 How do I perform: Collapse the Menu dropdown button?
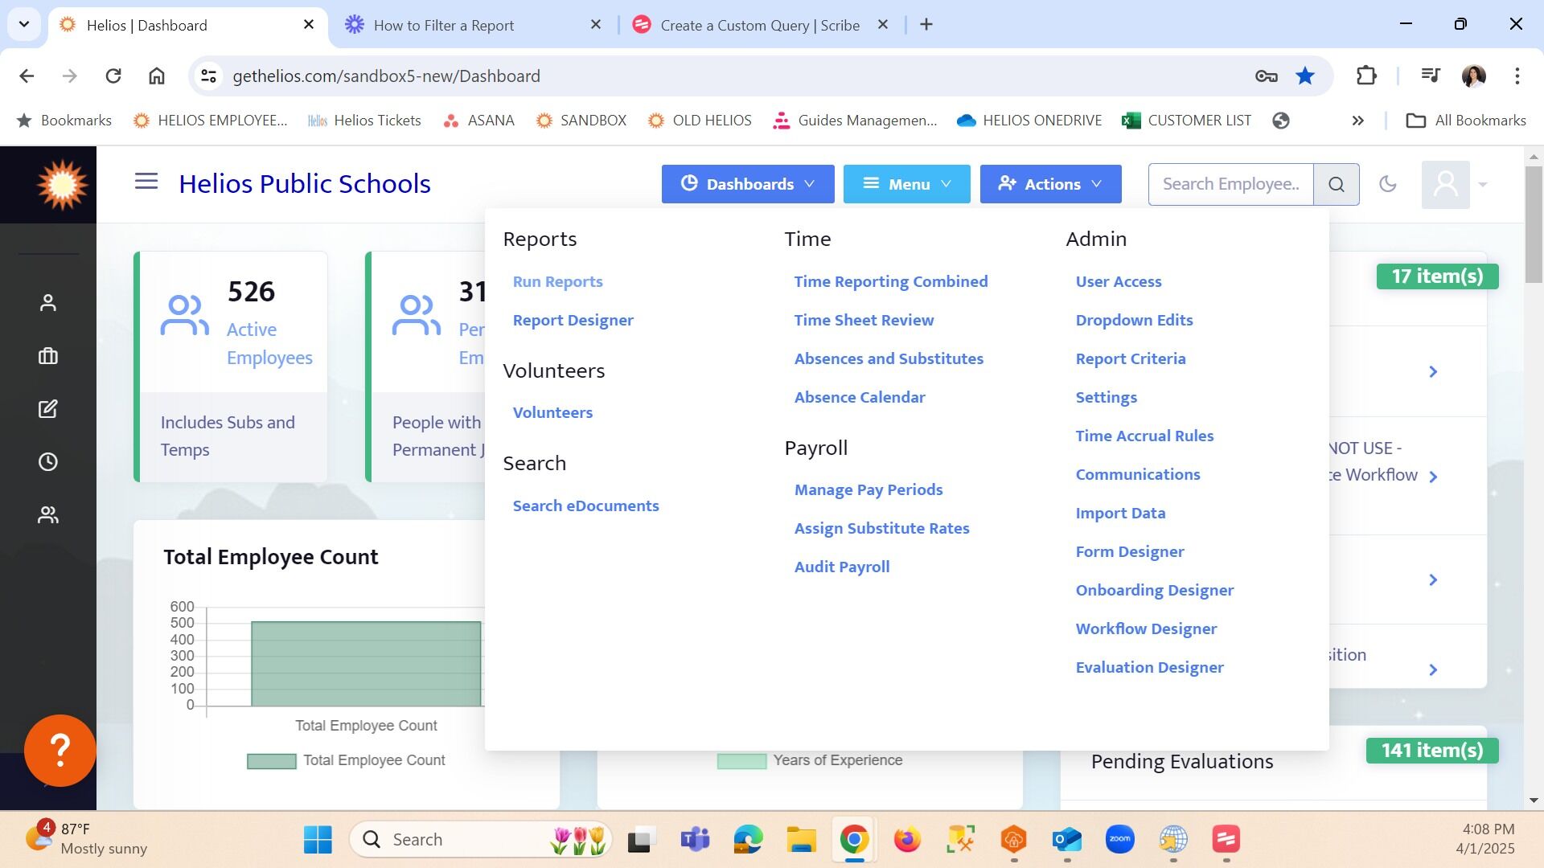point(906,184)
